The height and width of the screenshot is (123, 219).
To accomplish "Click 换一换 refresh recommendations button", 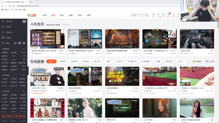I will (66, 24).
